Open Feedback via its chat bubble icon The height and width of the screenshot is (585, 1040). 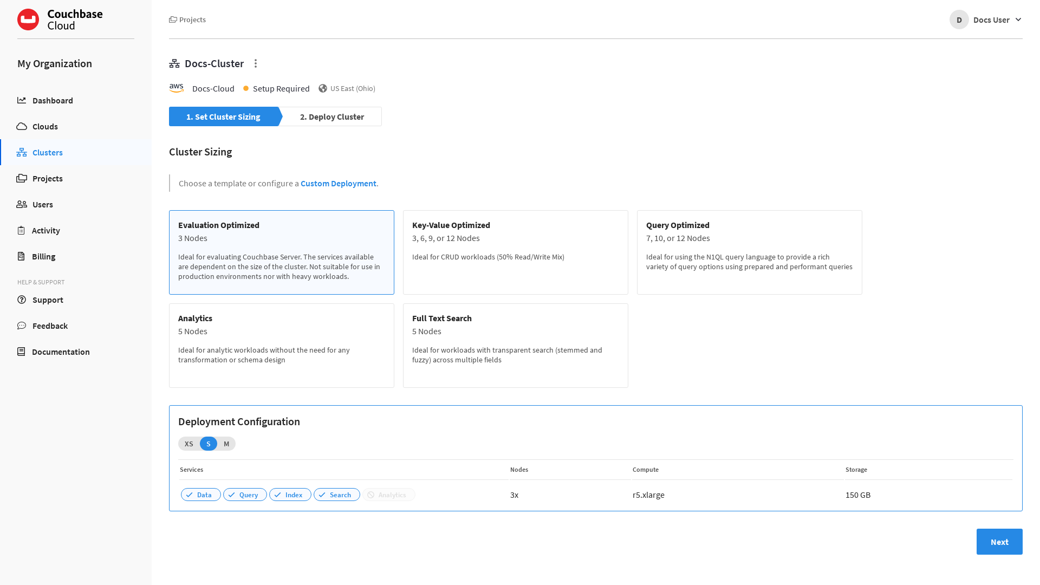click(22, 326)
